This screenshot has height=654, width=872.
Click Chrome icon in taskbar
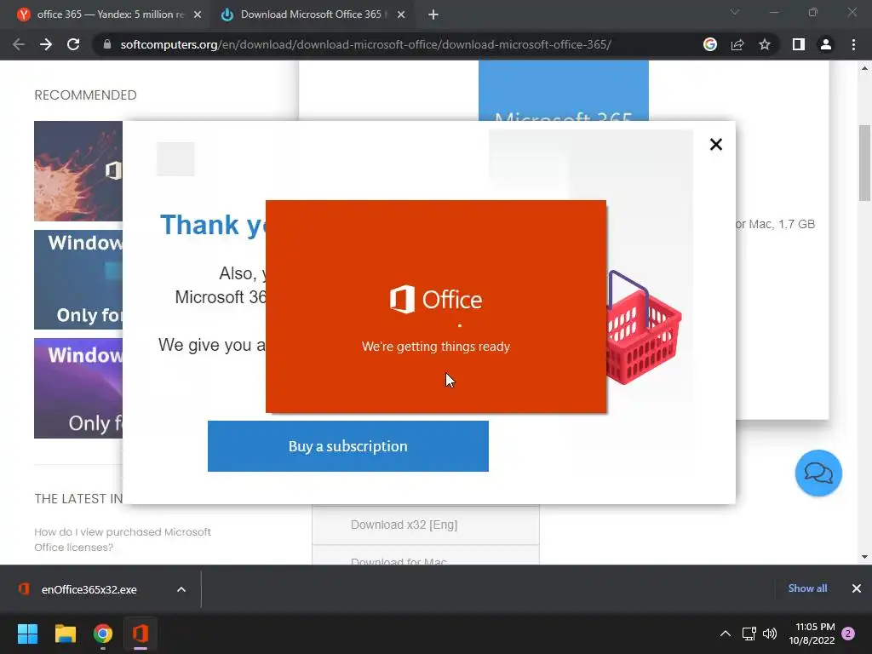[103, 634]
